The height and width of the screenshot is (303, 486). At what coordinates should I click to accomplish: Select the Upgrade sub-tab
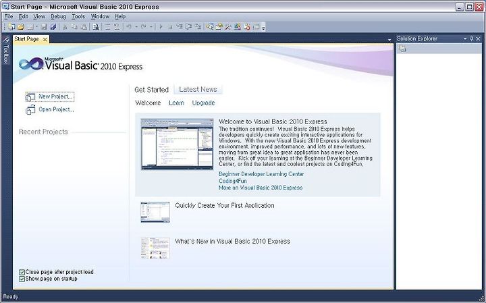click(203, 103)
